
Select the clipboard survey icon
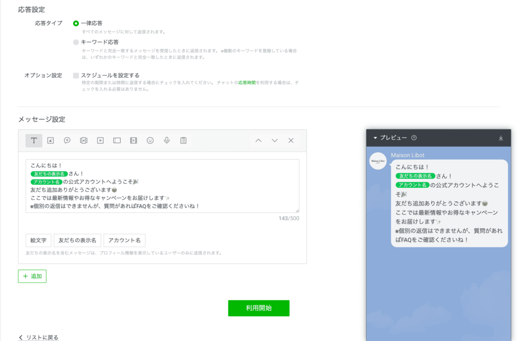(x=183, y=141)
